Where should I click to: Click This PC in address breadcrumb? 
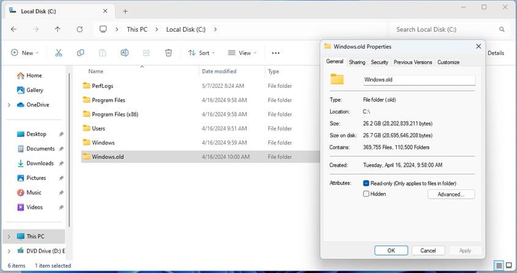point(137,29)
